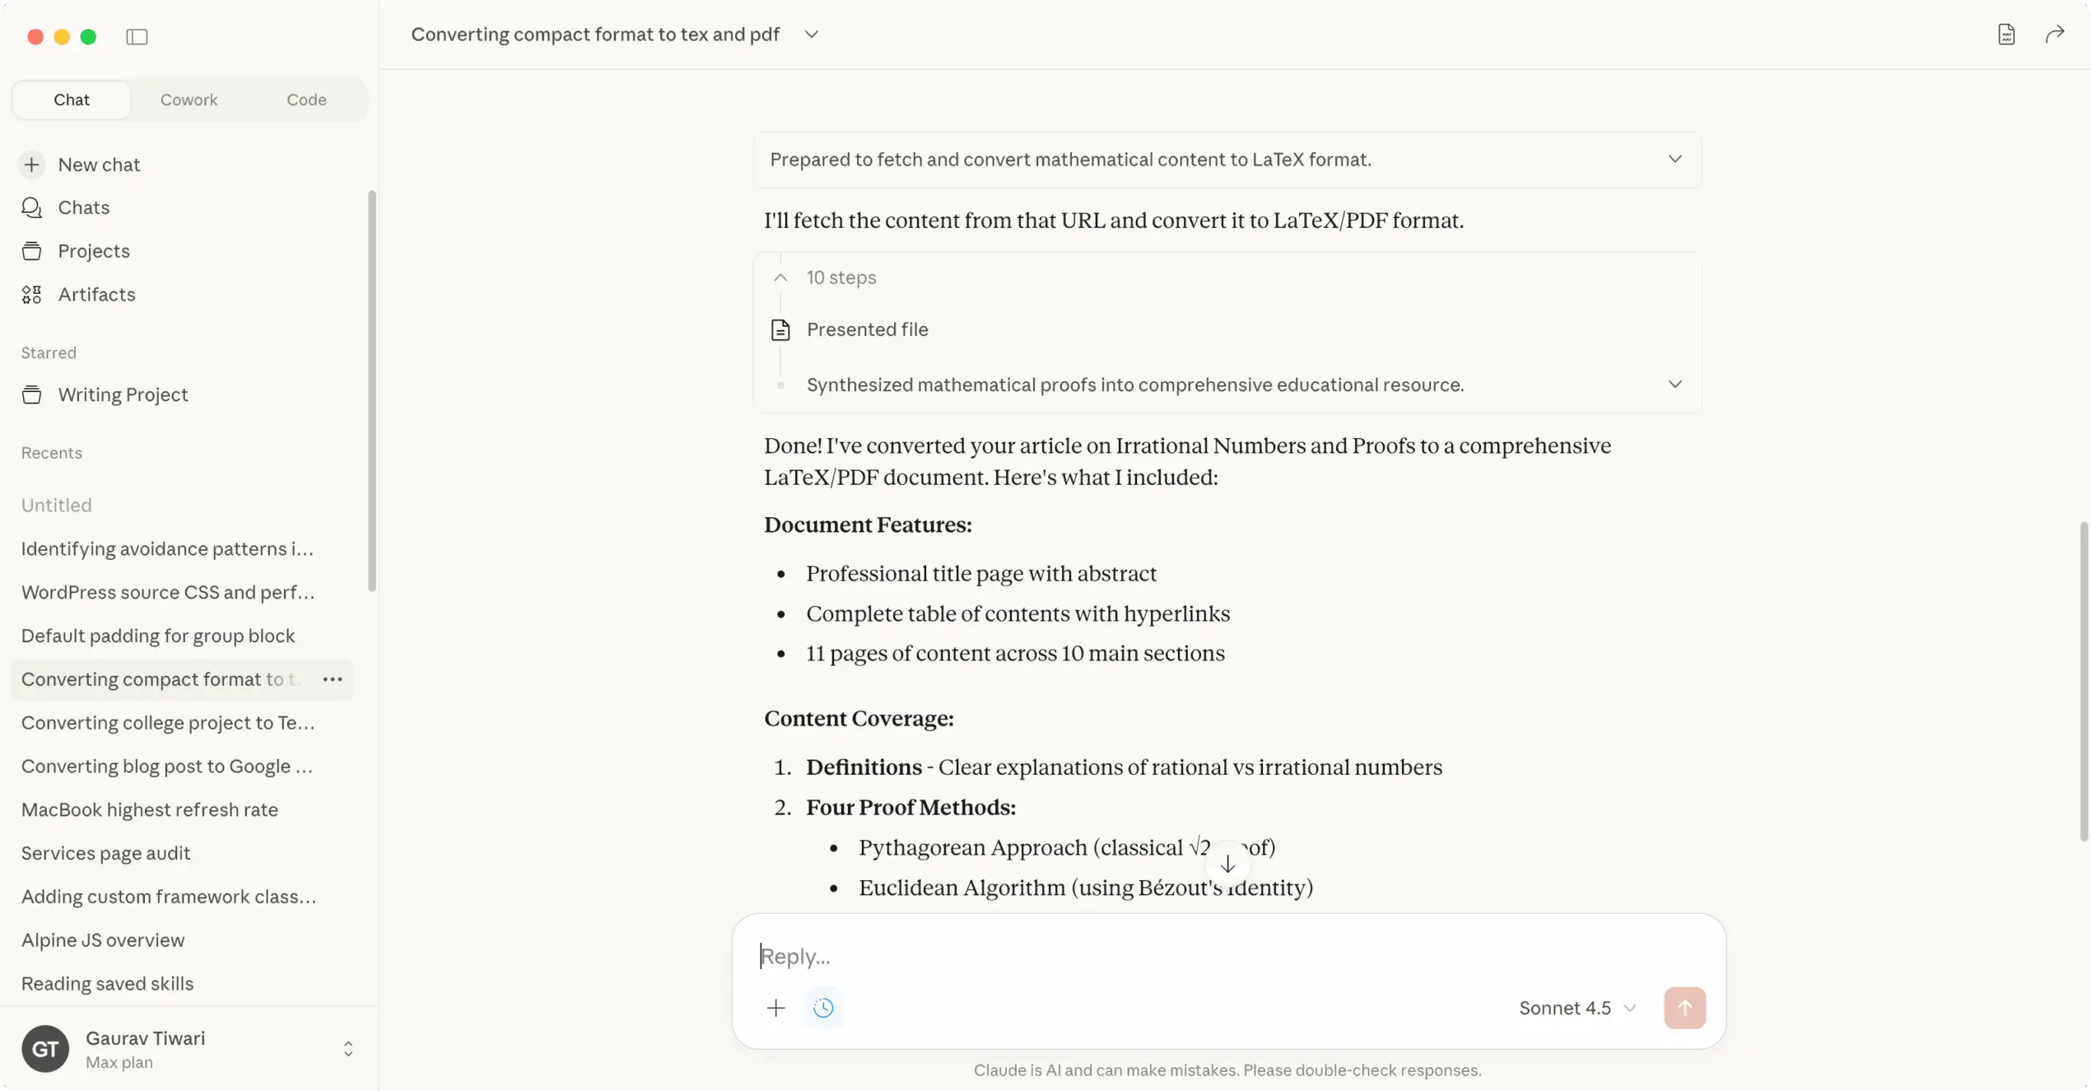Collapse the 10 steps list
The image size is (2091, 1091).
pyautogui.click(x=780, y=277)
